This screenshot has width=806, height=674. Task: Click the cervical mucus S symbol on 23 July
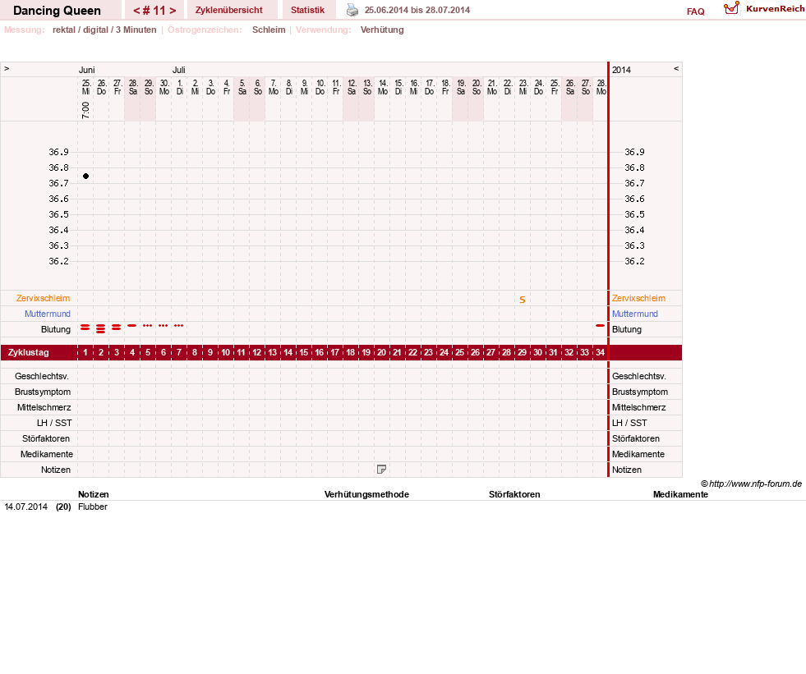(x=523, y=300)
